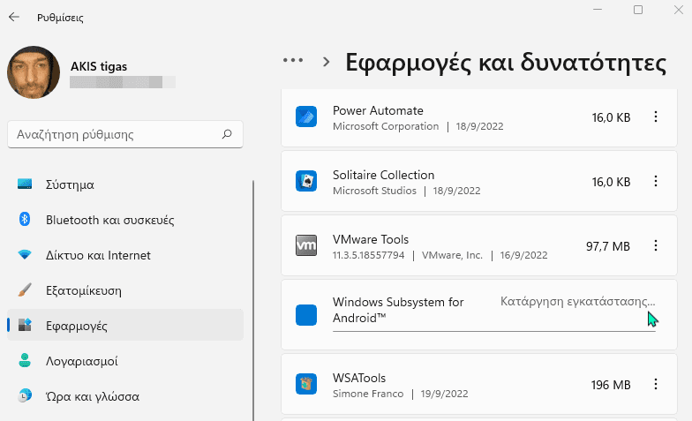Click the Εφαρμογές apps icon

[x=25, y=325]
